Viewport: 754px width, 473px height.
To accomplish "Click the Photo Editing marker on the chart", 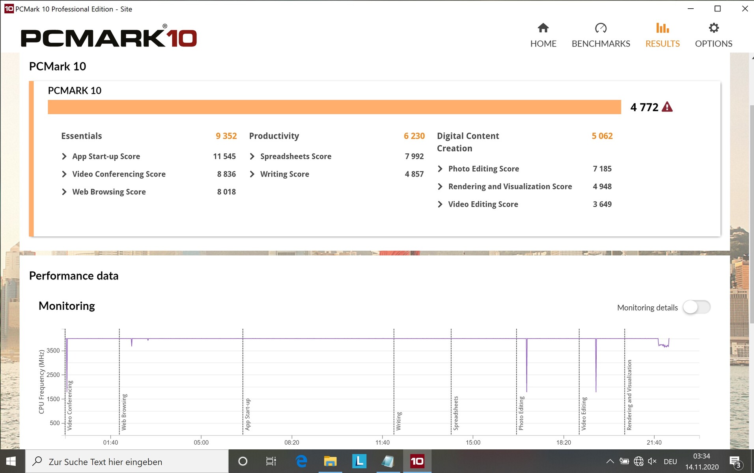I will [521, 413].
